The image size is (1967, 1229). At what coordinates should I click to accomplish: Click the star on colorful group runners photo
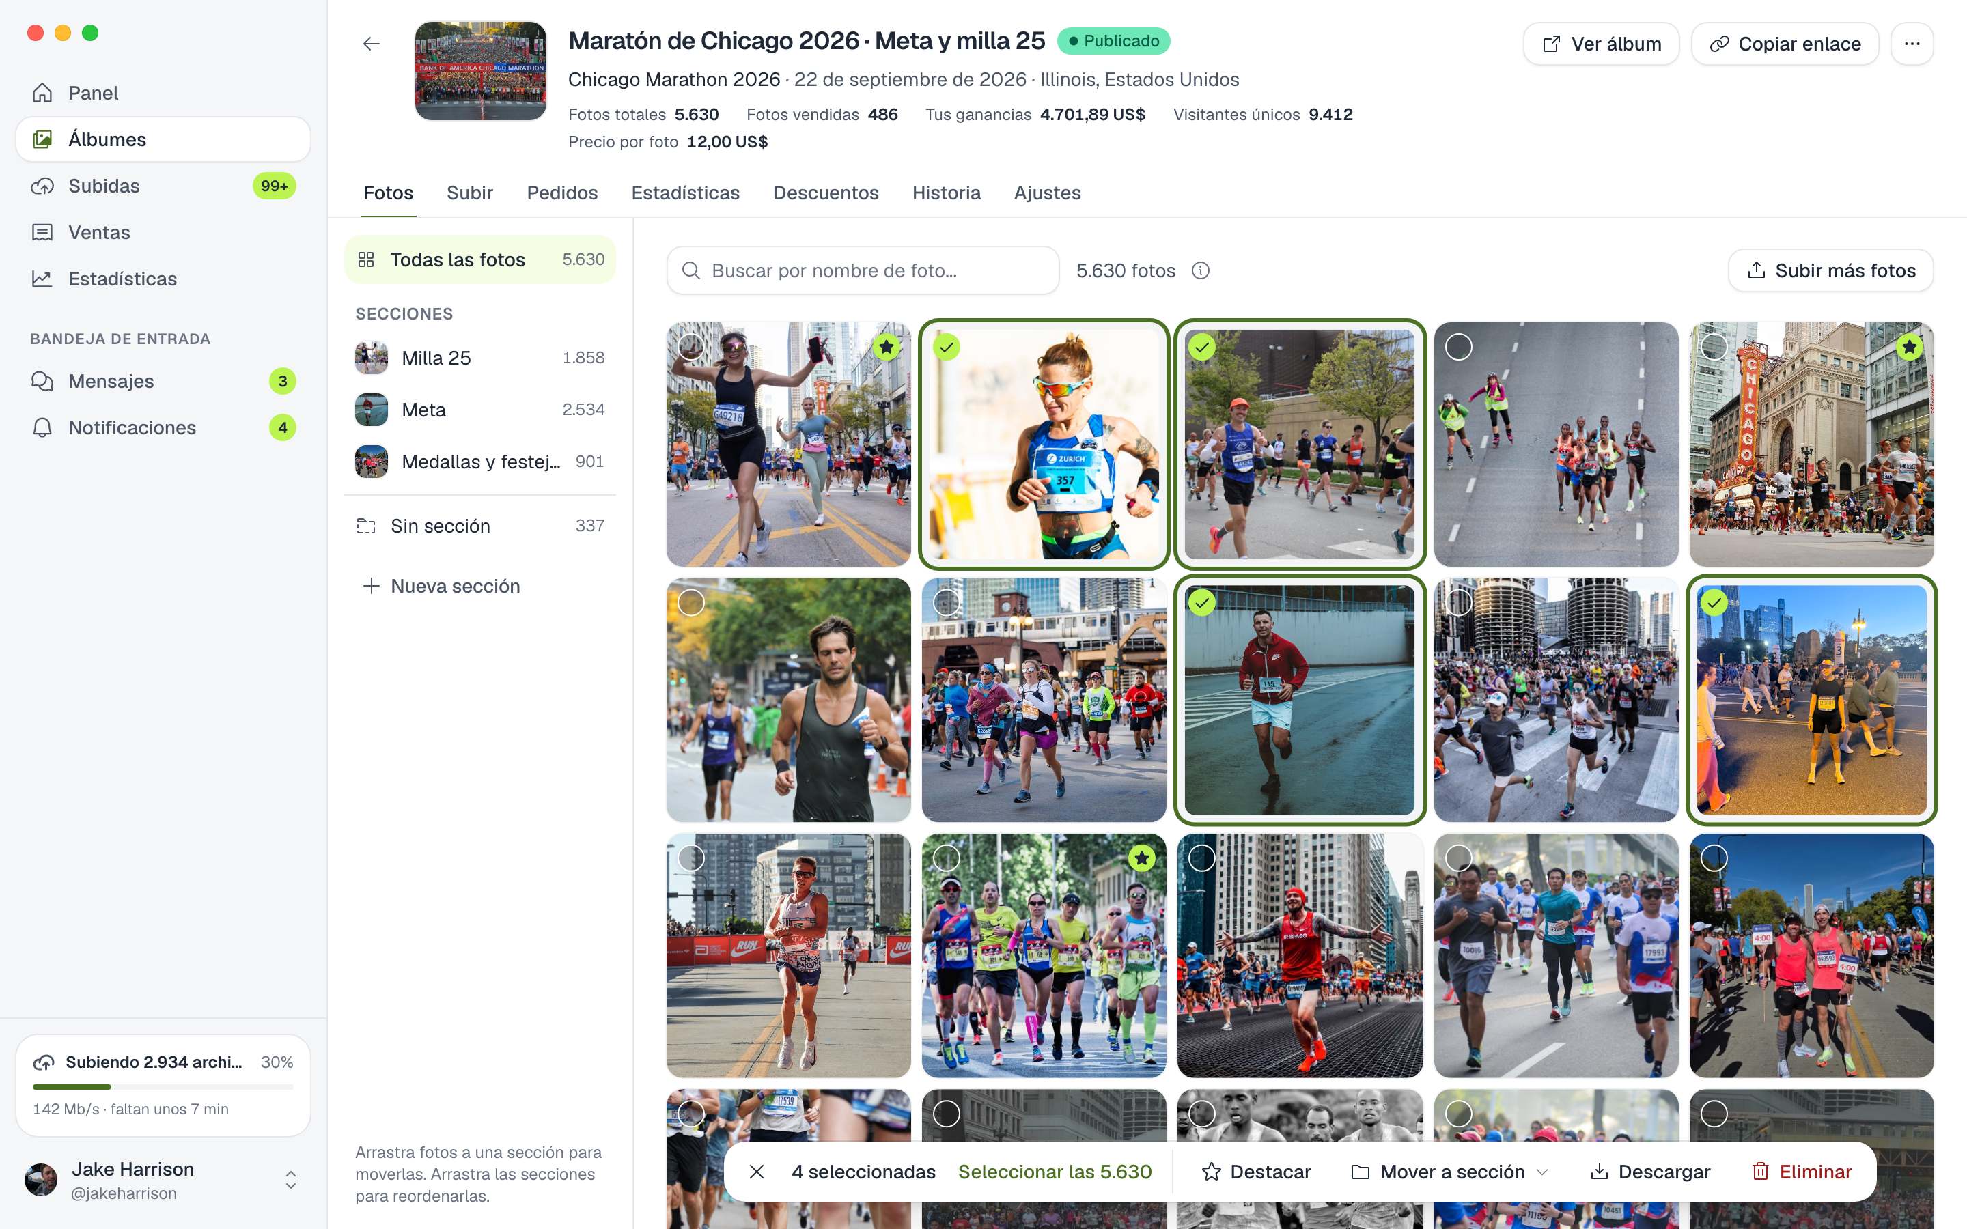[1141, 858]
